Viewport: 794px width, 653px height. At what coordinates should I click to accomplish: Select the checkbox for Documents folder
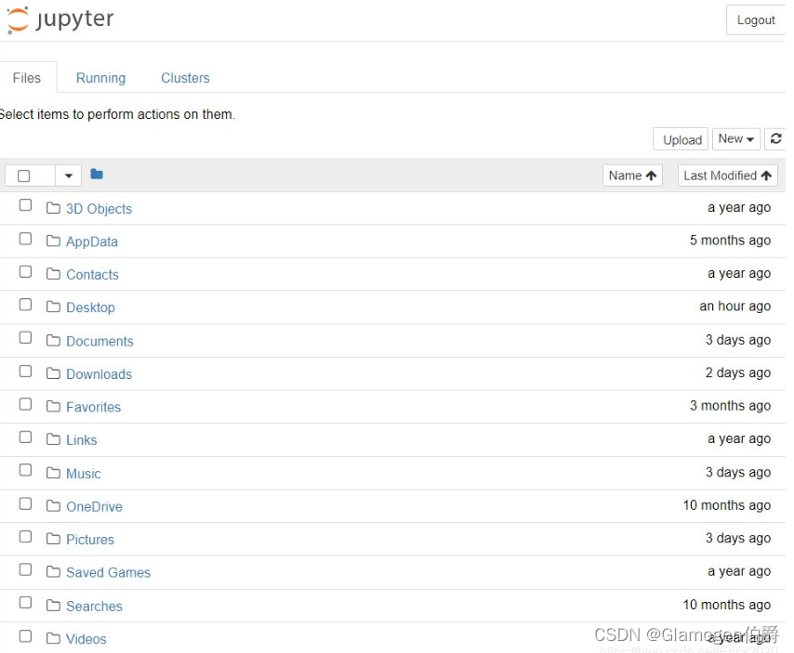(x=24, y=337)
